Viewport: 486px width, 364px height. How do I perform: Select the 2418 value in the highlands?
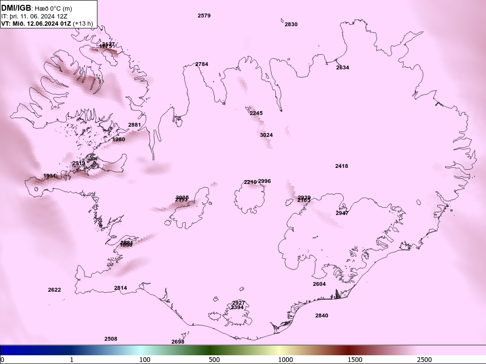[x=342, y=166]
